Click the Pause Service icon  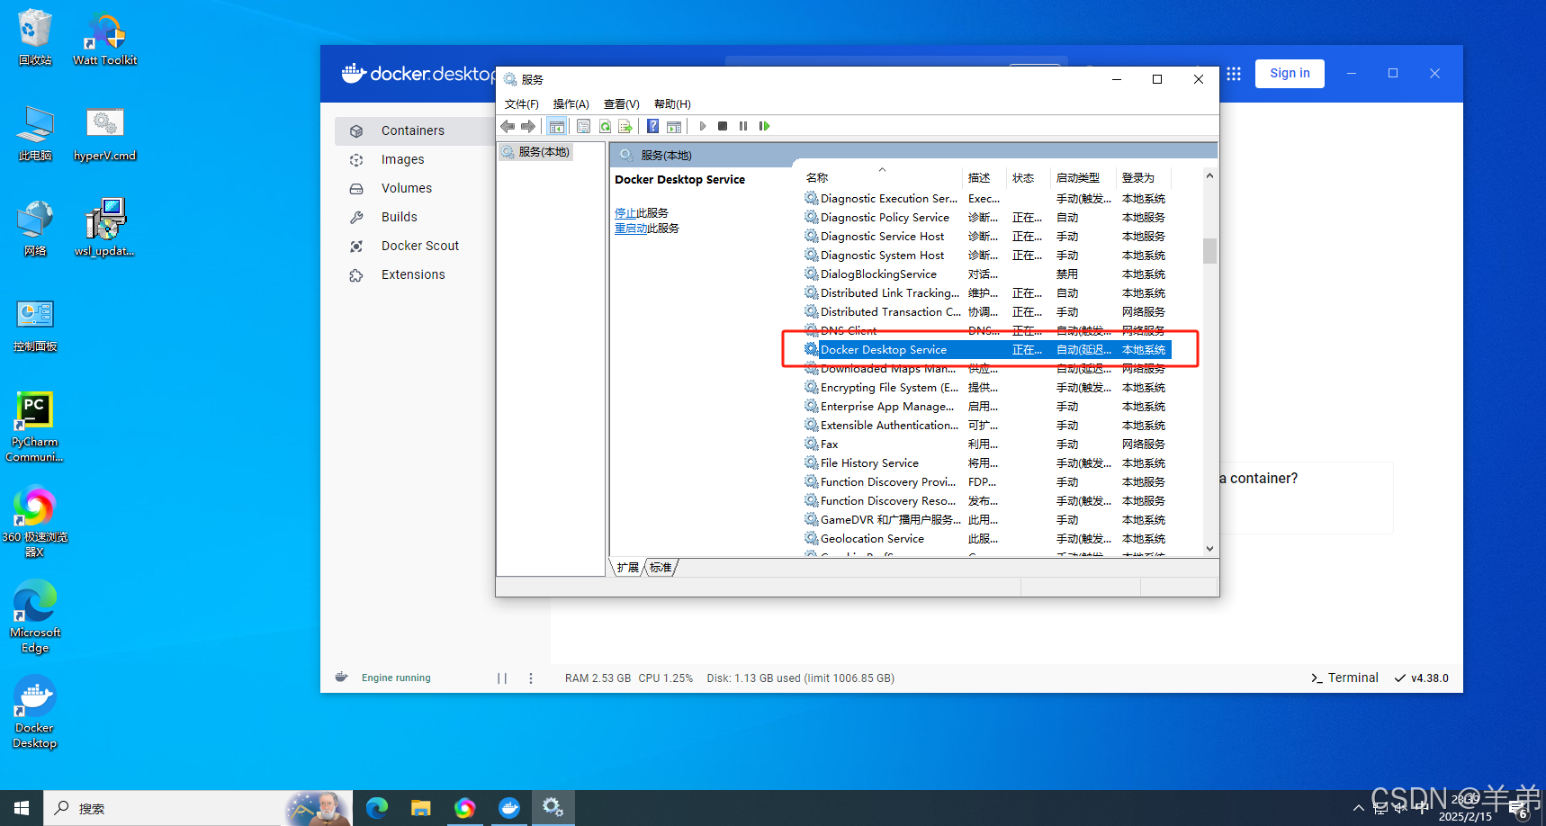pos(743,126)
